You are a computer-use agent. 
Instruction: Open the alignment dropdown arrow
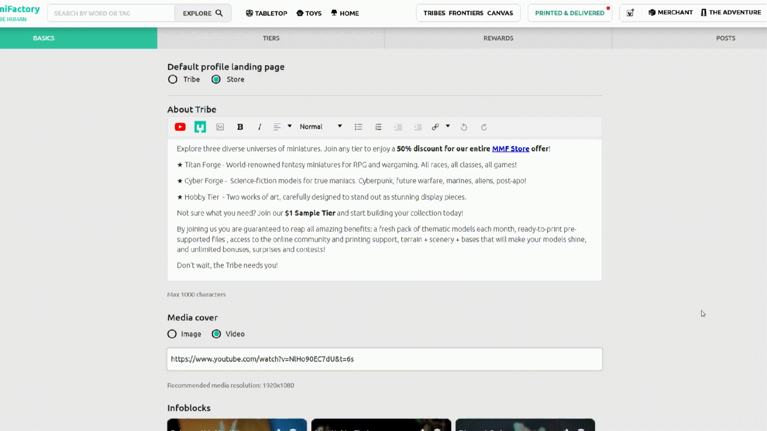click(x=290, y=126)
